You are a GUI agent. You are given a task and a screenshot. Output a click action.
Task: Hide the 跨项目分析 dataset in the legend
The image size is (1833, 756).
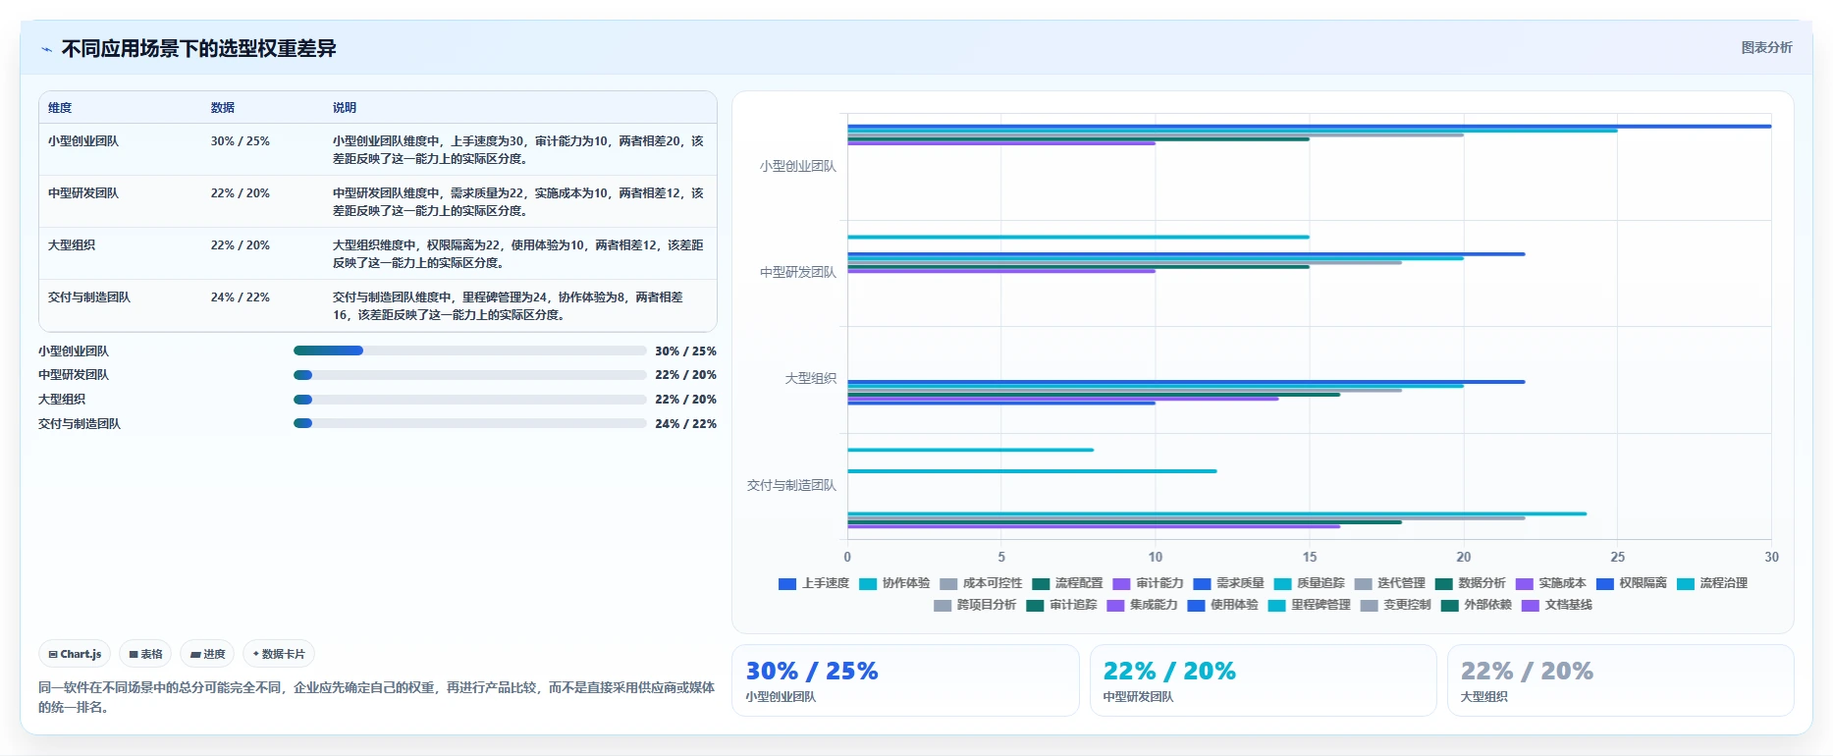[974, 605]
